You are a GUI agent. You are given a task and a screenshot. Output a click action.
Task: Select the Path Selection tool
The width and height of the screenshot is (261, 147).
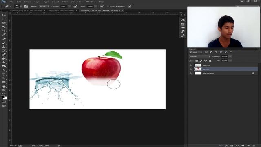(x=4, y=78)
